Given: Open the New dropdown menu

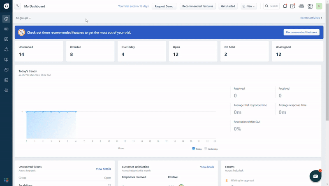Looking at the screenshot, I should click(249, 6).
